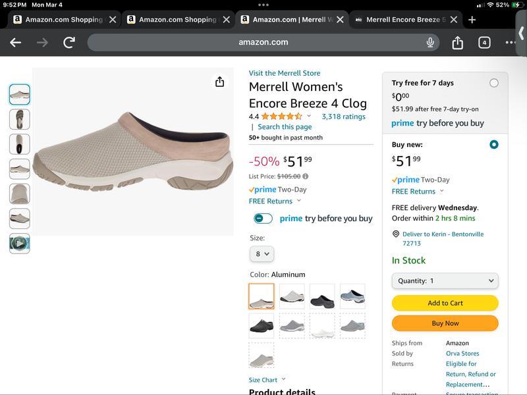This screenshot has width=527, height=395.
Task: Open the Size 8 dropdown
Action: pos(261,254)
